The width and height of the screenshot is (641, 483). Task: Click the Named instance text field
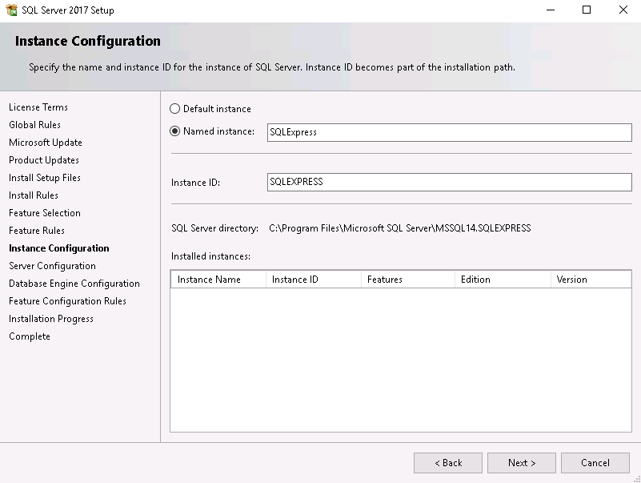coord(449,132)
